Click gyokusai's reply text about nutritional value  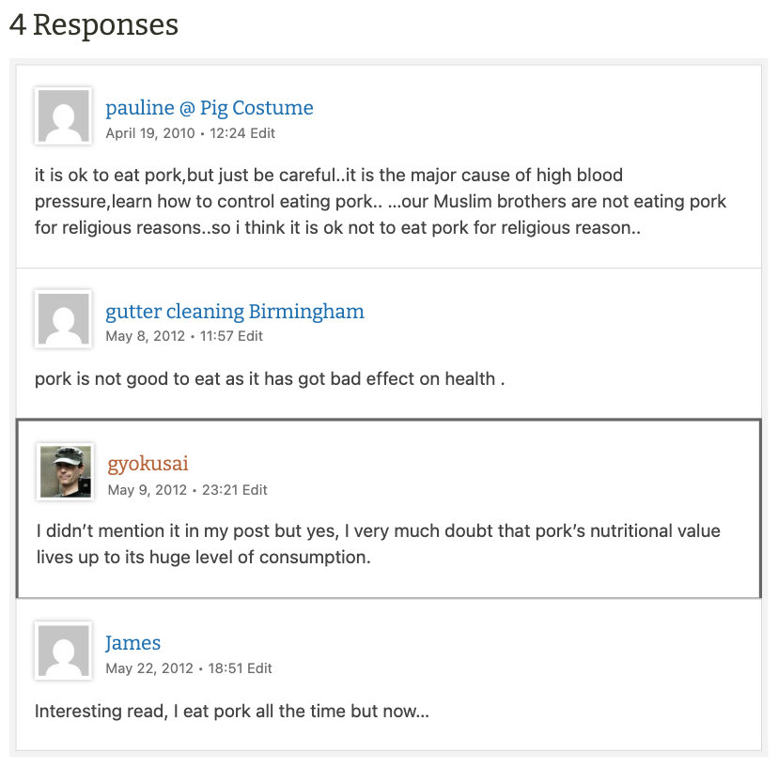click(378, 544)
